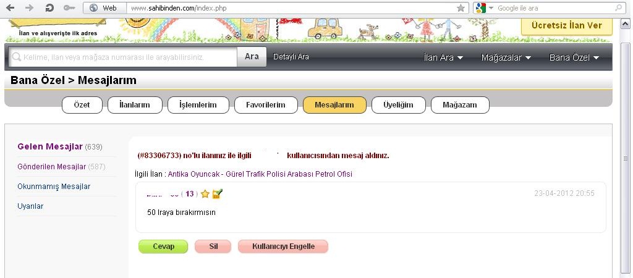Click the search magnifier in the Google box
Viewport: 633px width, 278px height.
(618, 8)
